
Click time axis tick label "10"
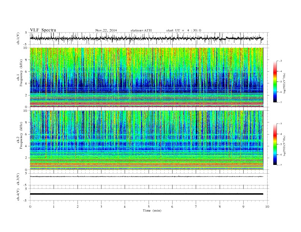[267, 207]
